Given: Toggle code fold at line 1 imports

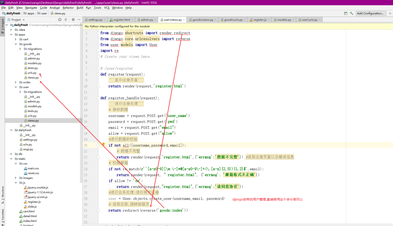Looking at the screenshot, I should 98,33.
